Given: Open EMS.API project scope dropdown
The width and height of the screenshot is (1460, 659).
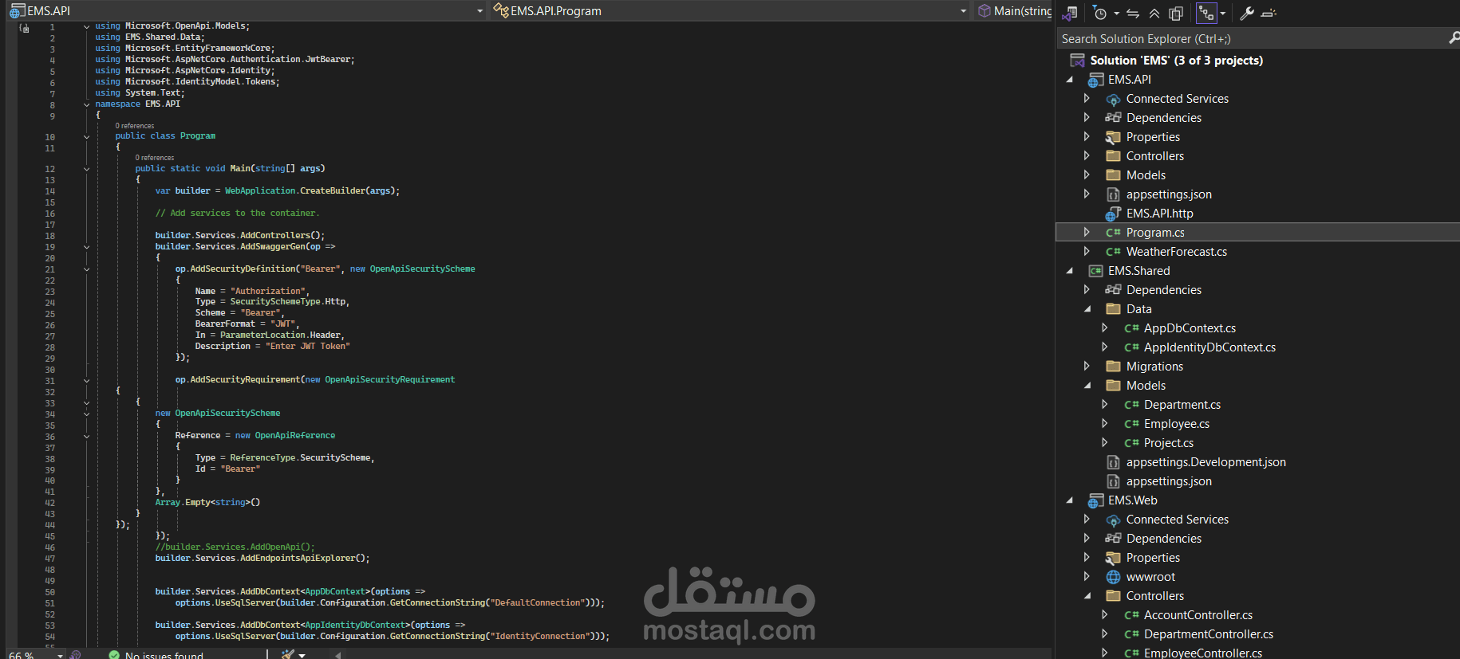Looking at the screenshot, I should click(479, 11).
